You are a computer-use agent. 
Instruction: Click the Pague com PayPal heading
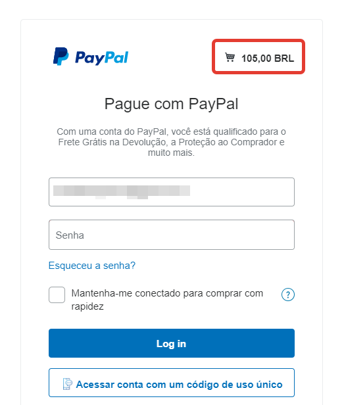[x=172, y=104]
